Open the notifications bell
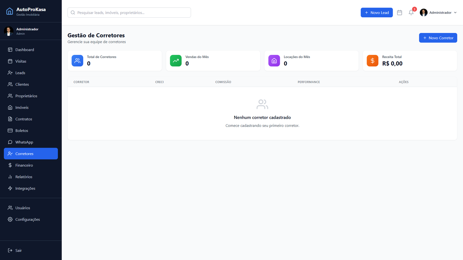463x260 pixels. pyautogui.click(x=411, y=13)
